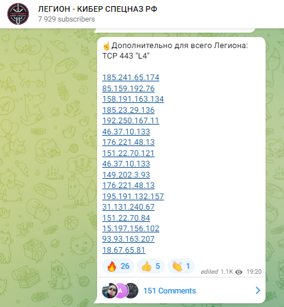The height and width of the screenshot is (307, 284).
Task: Open the link 158.191.163.134
Action: pos(133,99)
